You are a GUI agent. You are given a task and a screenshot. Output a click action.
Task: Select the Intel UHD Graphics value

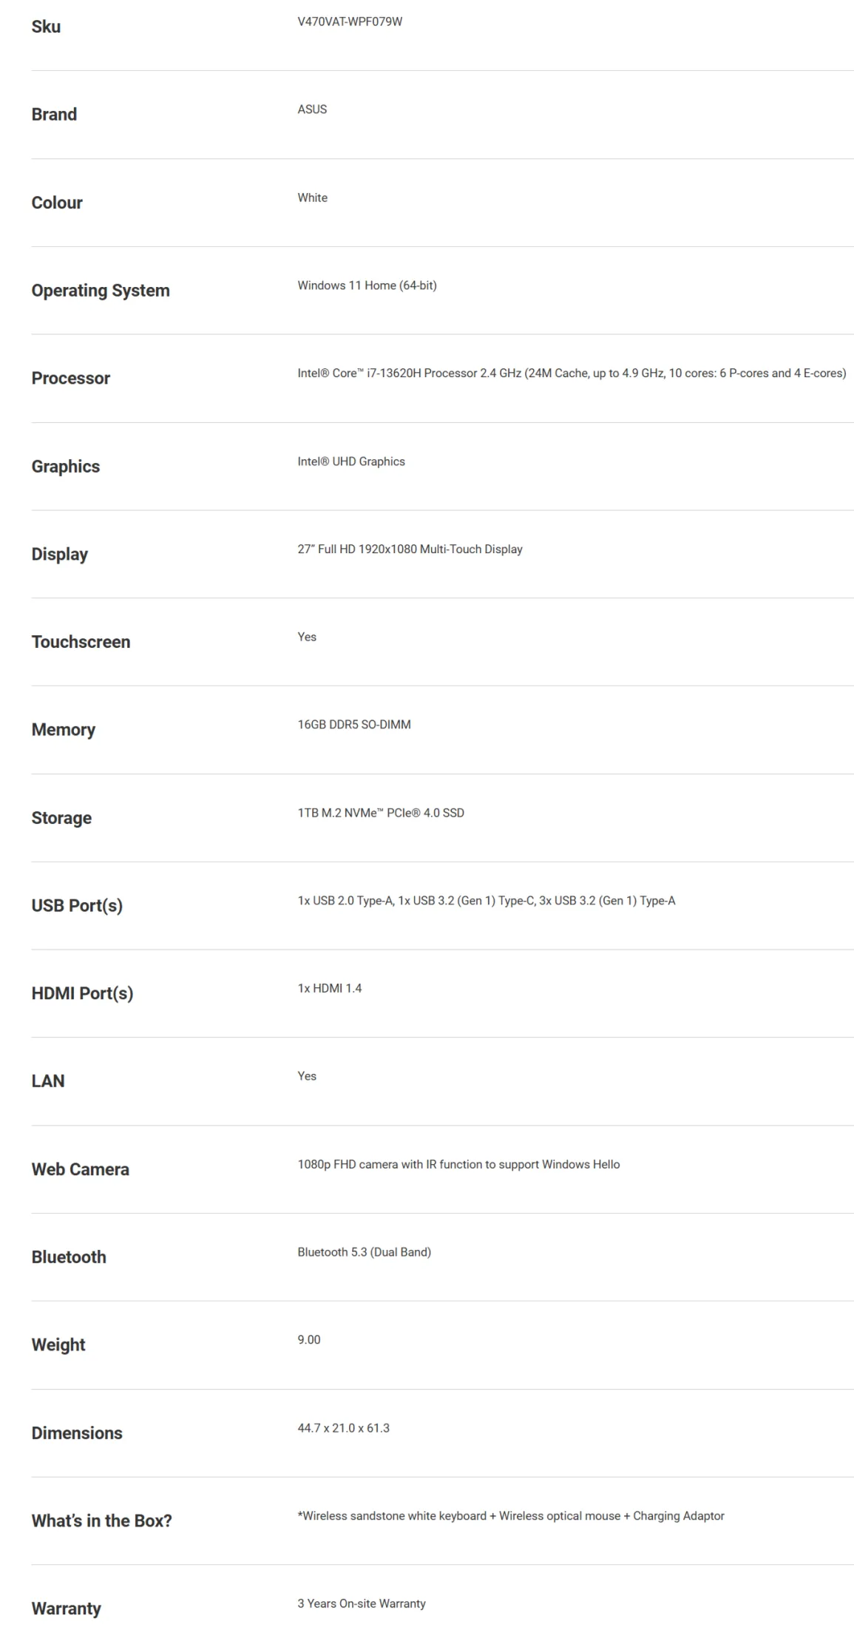(x=351, y=461)
